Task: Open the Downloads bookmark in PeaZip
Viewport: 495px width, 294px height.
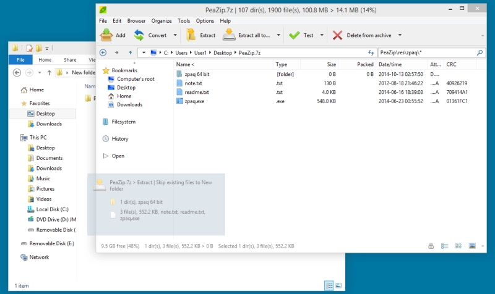Action: click(x=129, y=104)
